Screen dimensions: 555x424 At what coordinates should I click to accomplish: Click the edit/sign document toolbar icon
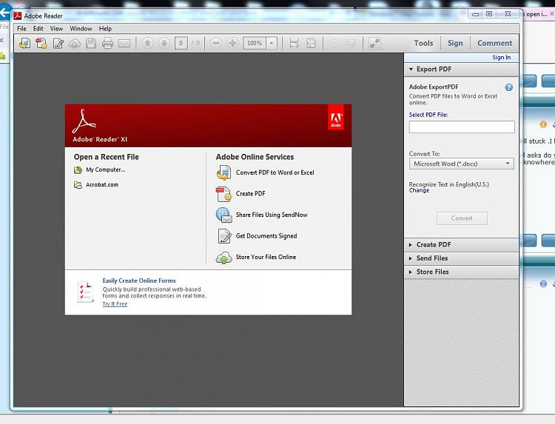[58, 43]
